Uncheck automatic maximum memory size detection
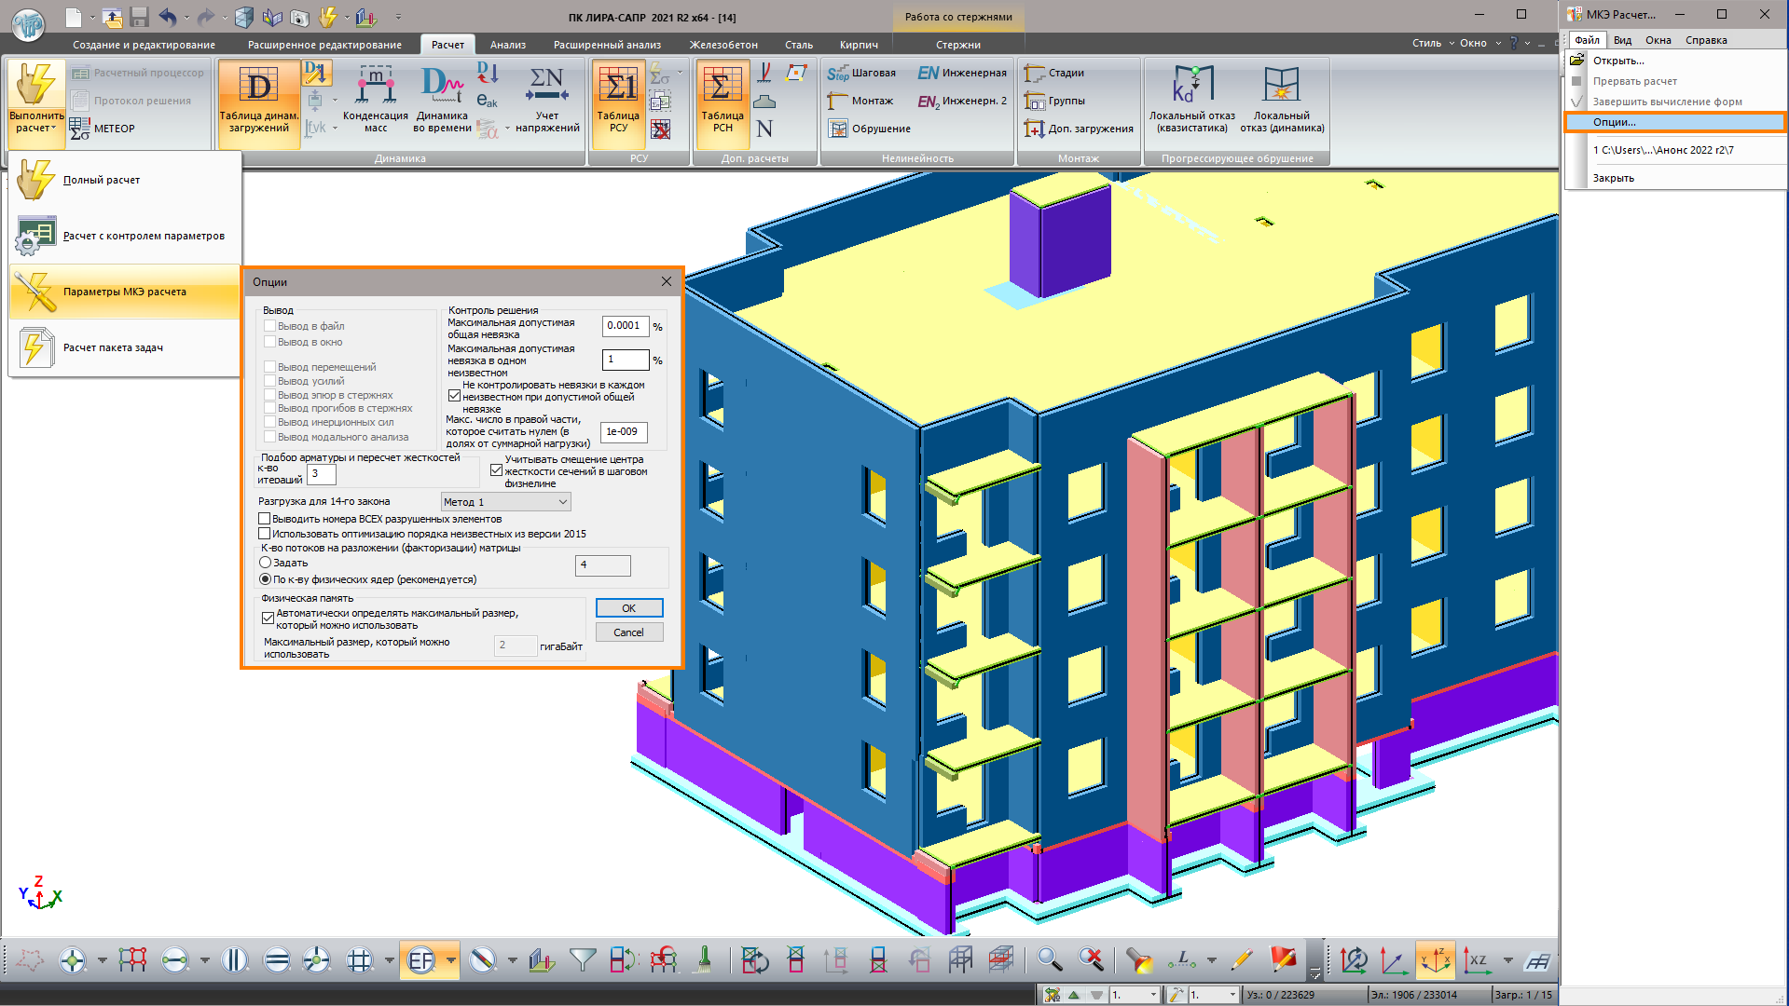Screen dimensions: 1789x1006 [268, 618]
